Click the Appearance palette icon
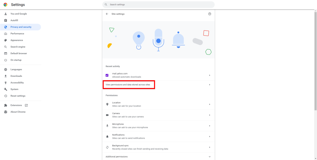The height and width of the screenshot is (160, 317). coord(6,40)
